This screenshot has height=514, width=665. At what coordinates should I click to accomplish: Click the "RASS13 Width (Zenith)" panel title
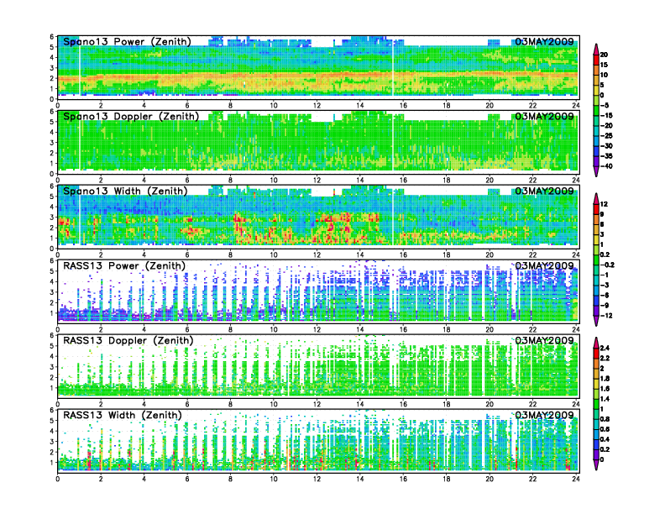(x=122, y=415)
